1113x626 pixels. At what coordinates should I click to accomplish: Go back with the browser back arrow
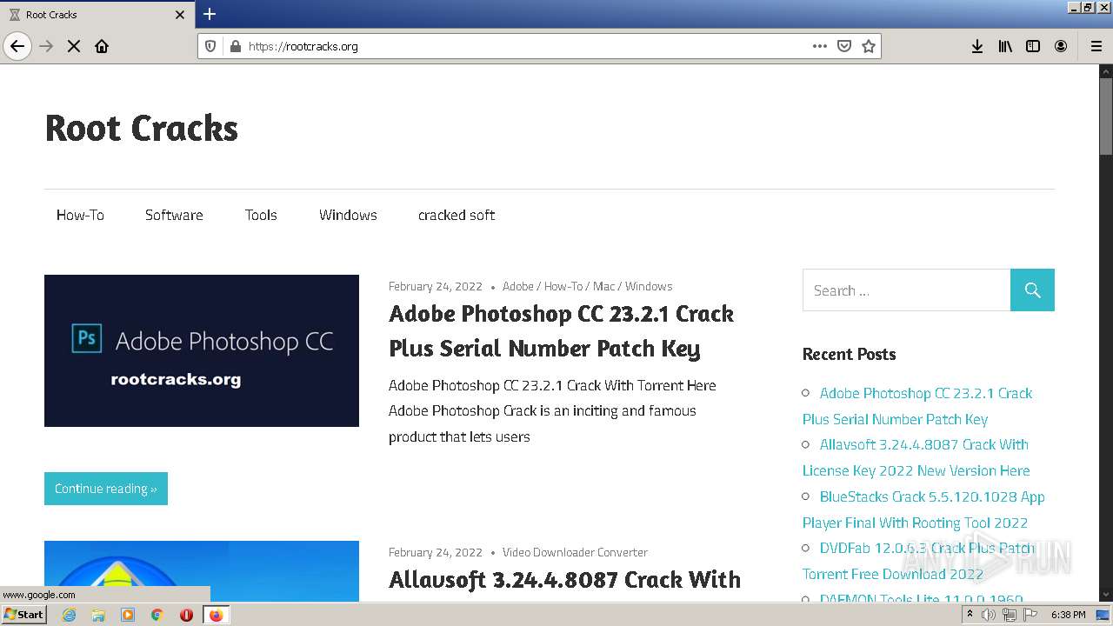(x=17, y=46)
